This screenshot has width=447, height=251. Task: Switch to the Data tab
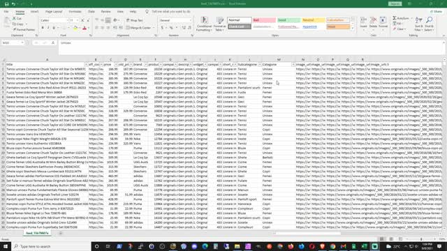tap(91, 12)
